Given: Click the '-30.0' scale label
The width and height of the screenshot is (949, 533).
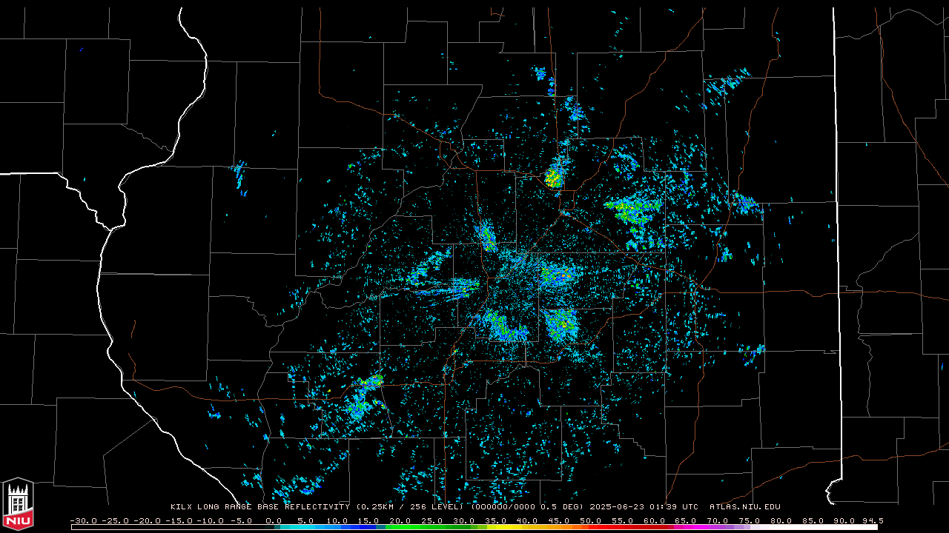Looking at the screenshot, I should (84, 521).
